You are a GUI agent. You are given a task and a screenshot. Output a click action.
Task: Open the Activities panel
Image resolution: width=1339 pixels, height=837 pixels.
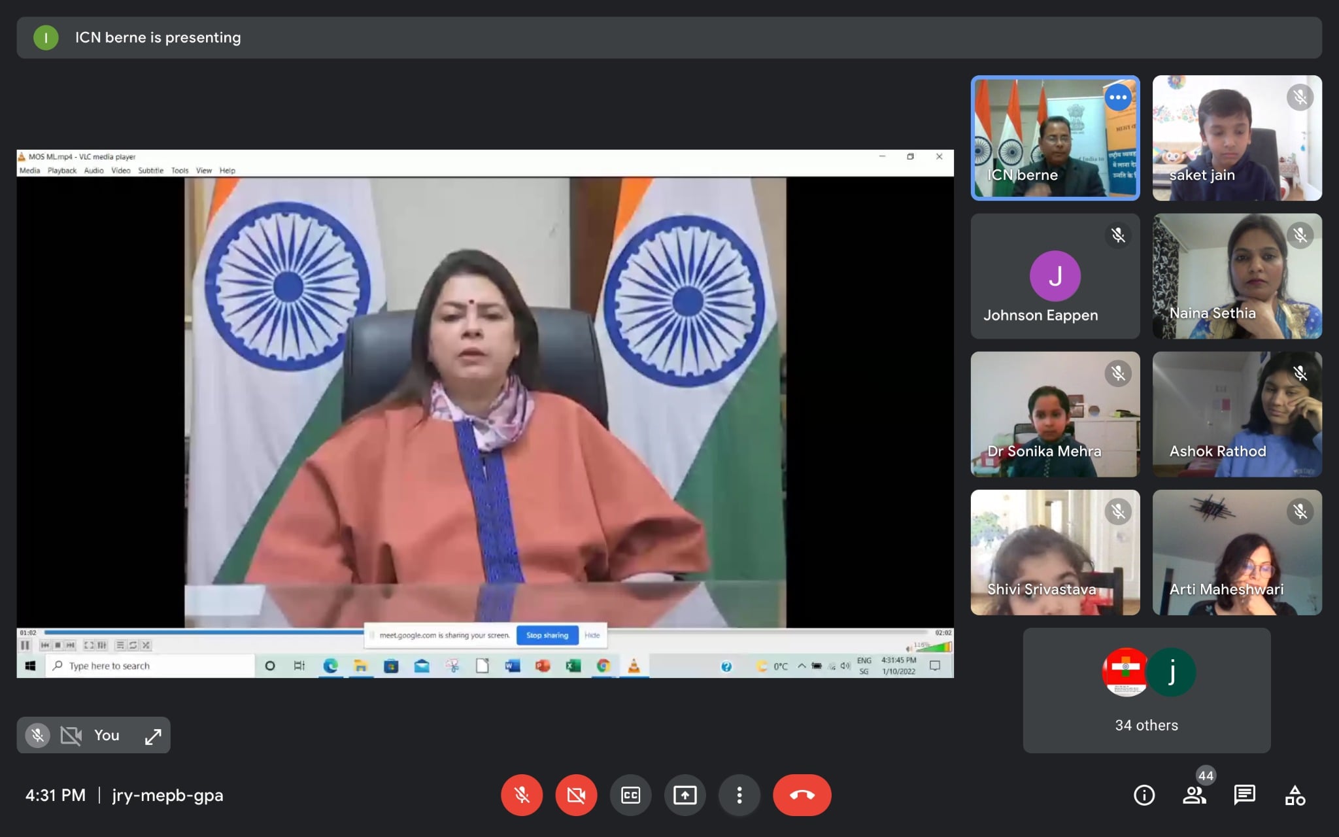click(1295, 795)
